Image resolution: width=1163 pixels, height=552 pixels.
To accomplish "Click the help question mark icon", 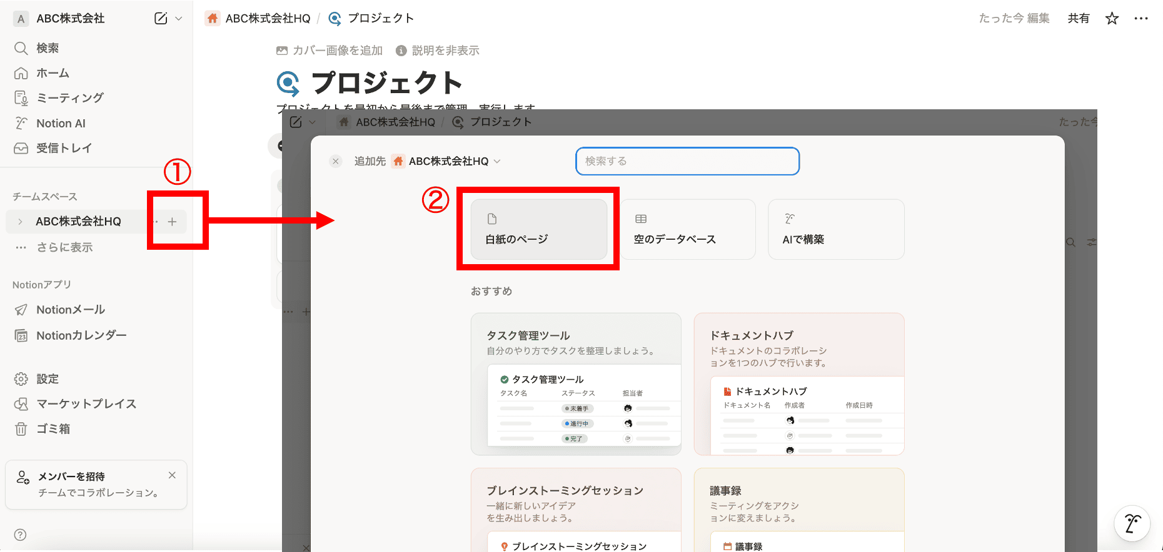I will 20,535.
